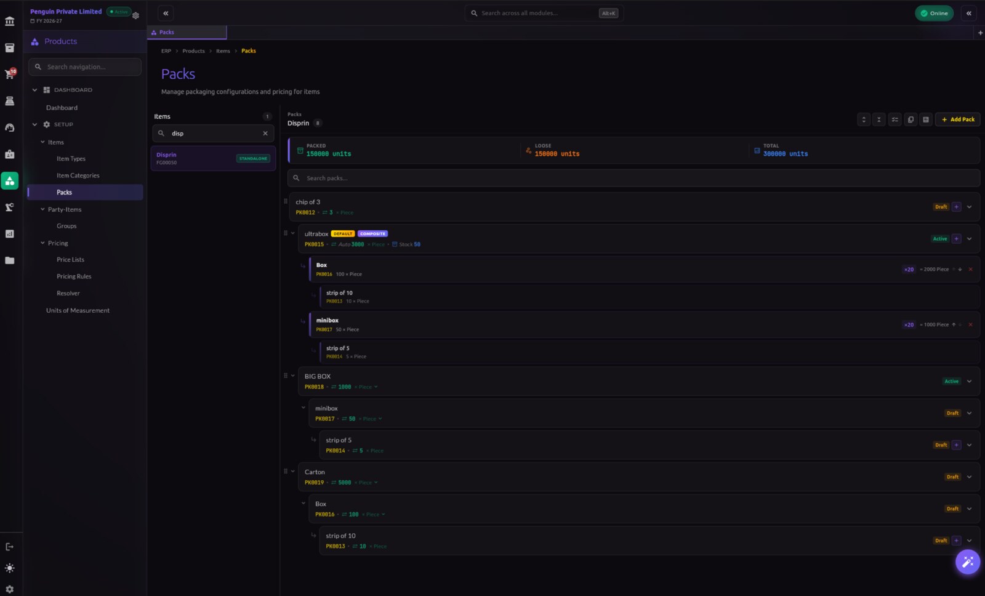The width and height of the screenshot is (985, 596).
Task: Collapse the navigation sidebar double-chevron
Action: tap(166, 13)
